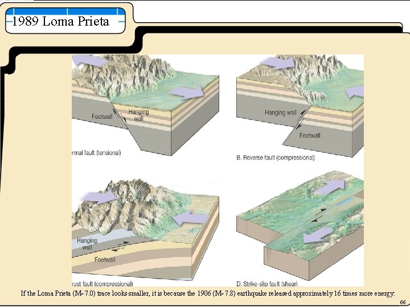Click the slide number 66

pyautogui.click(x=403, y=302)
